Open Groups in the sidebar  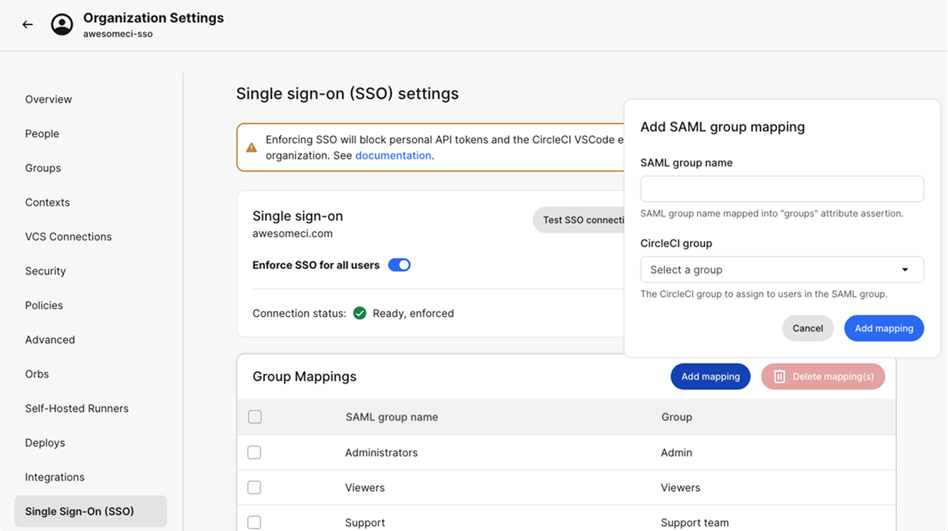(43, 168)
